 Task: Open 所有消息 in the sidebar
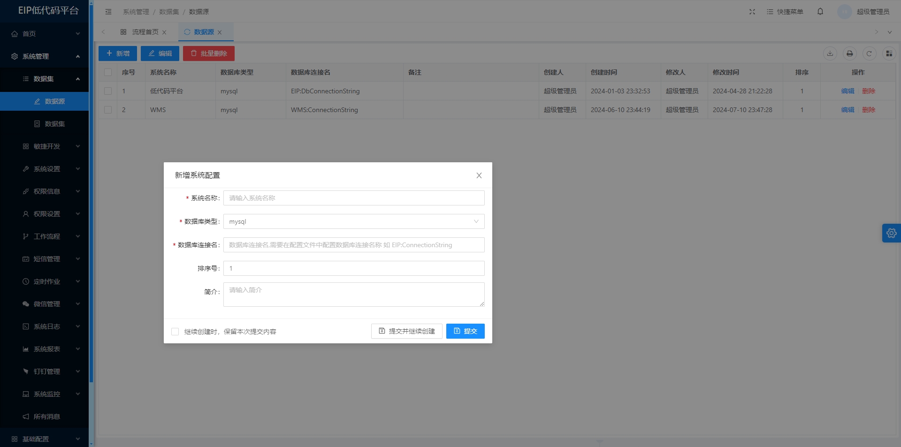pyautogui.click(x=45, y=417)
